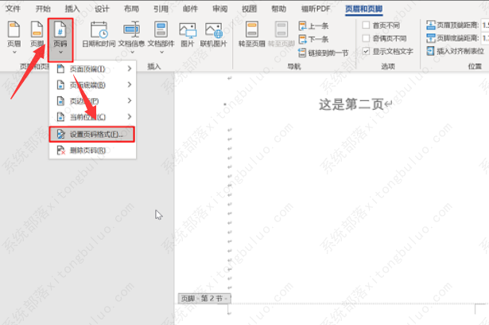Click the 页眉顶端距离 value field
Screen dimensions: 489x325
pyautogui.click(x=485, y=25)
